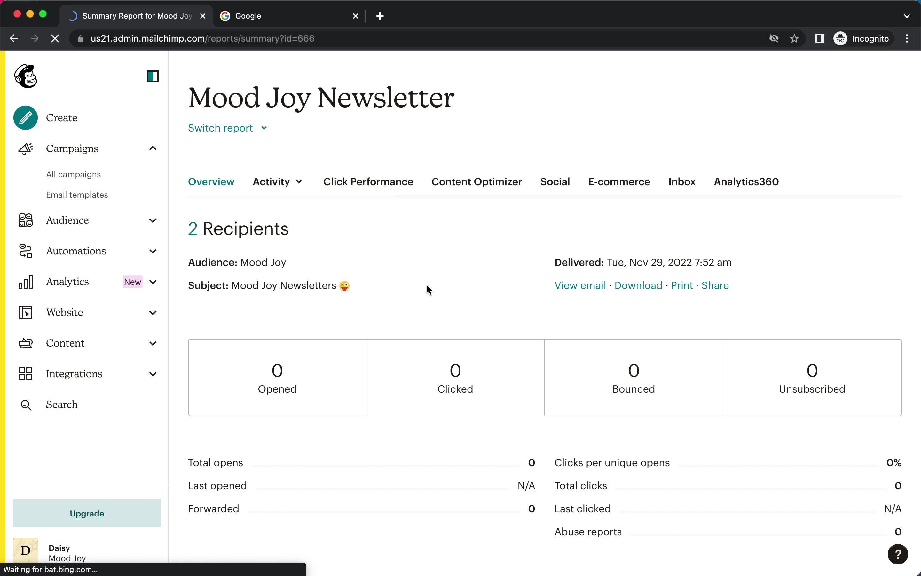This screenshot has width=921, height=576.
Task: Switch to Click Performance tab
Action: pyautogui.click(x=368, y=182)
